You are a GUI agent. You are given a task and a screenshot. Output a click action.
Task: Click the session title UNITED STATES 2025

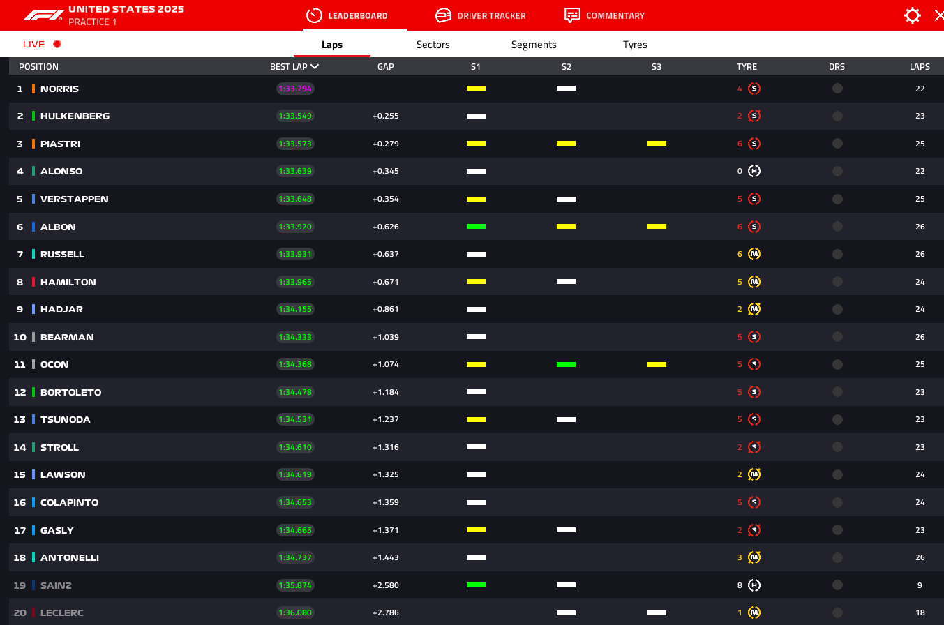(126, 10)
